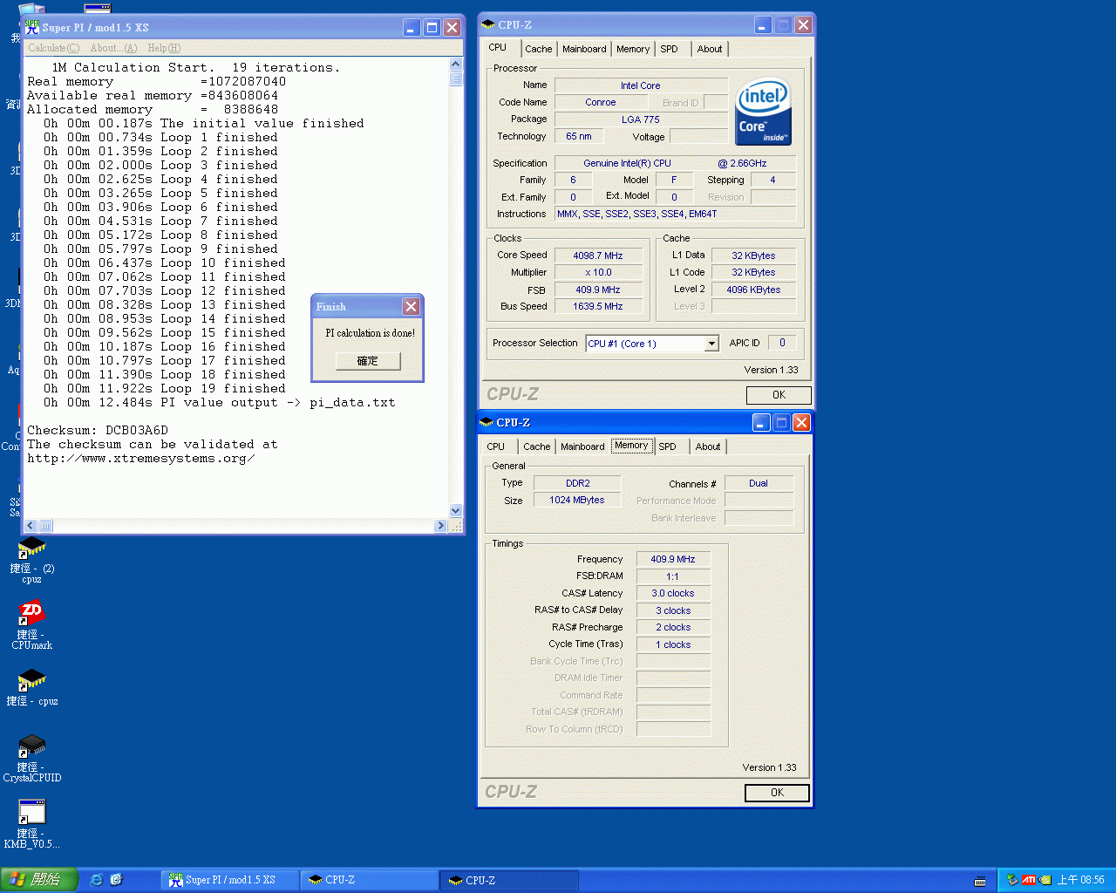Switch to first CPU-Z taskbar button
This screenshot has height=893, width=1116.
pos(370,880)
